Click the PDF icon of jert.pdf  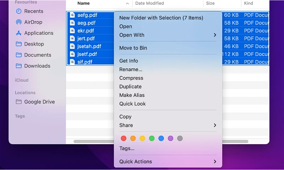(x=72, y=39)
